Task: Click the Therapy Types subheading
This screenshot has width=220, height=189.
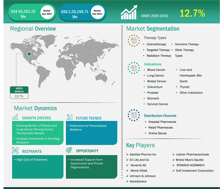Action: point(155,38)
